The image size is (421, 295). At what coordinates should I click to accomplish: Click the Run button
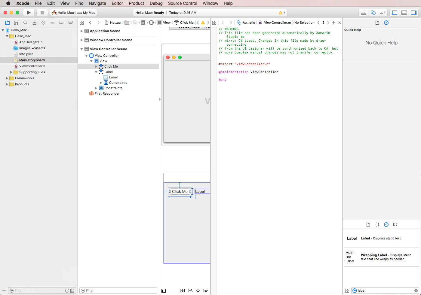click(29, 12)
